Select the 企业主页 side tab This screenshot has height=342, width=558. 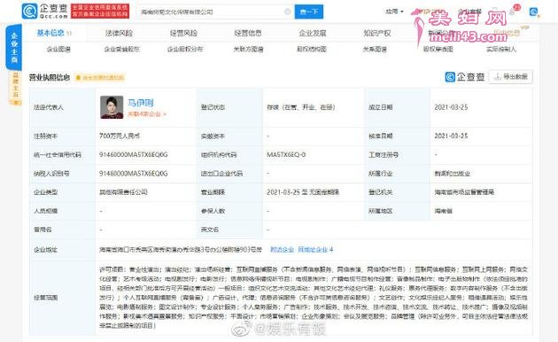pos(13,47)
